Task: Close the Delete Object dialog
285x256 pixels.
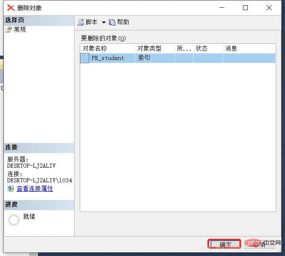Action: 269,8
